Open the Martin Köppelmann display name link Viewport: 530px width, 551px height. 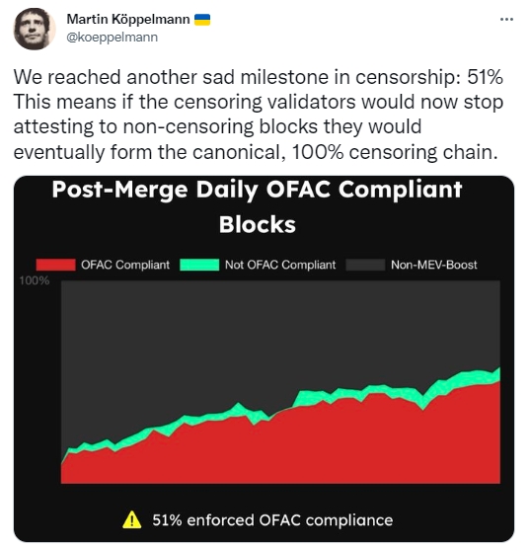pyautogui.click(x=128, y=19)
